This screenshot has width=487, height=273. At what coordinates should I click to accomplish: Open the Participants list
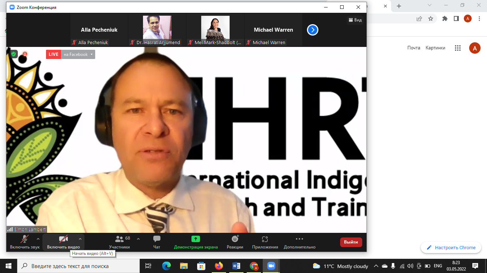click(x=119, y=242)
